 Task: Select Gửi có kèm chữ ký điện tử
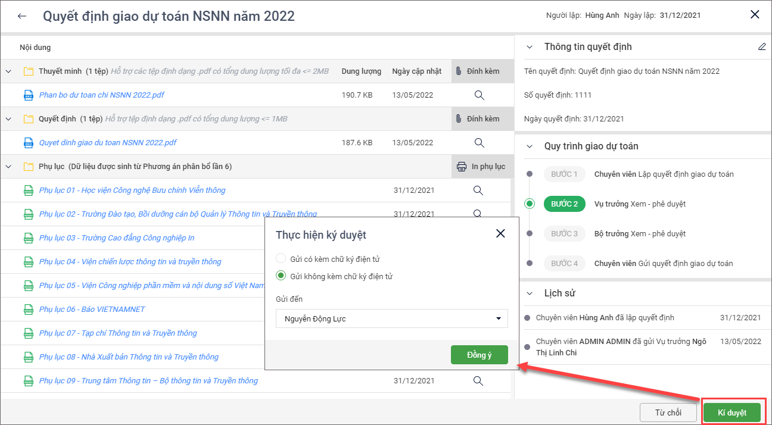(281, 259)
